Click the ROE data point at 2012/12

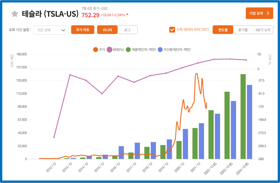(x=54, y=137)
